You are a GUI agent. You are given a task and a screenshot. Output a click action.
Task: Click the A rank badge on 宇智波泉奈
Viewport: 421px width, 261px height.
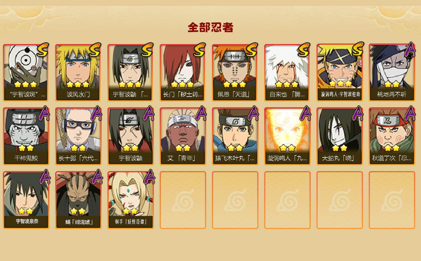44,177
